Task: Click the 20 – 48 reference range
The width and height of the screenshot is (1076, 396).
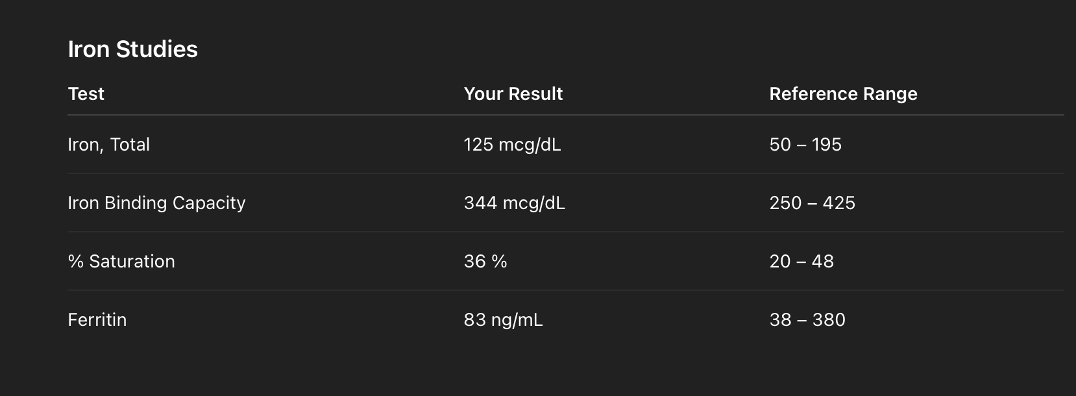Action: pyautogui.click(x=801, y=262)
